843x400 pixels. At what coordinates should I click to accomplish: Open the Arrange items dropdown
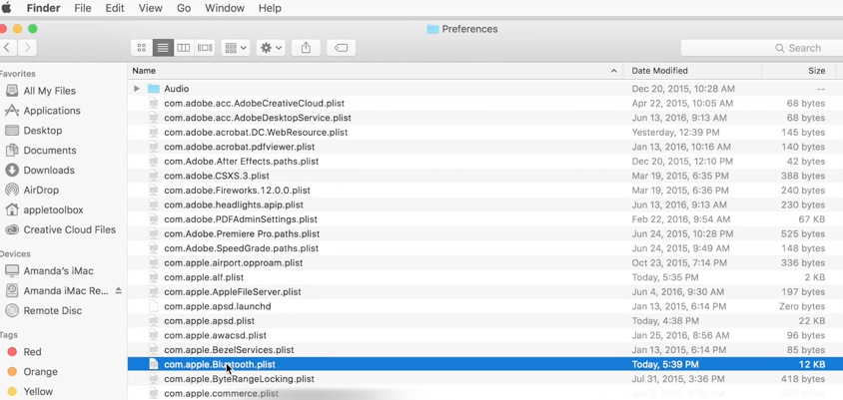point(236,48)
